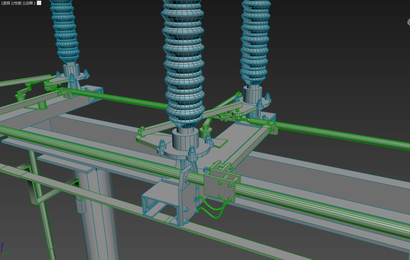The width and height of the screenshot is (410, 260).
Task: Click the white square beside 边面 label
Action: coord(39,3)
